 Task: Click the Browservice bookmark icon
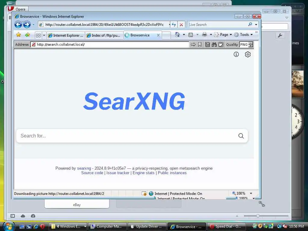tap(200, 45)
